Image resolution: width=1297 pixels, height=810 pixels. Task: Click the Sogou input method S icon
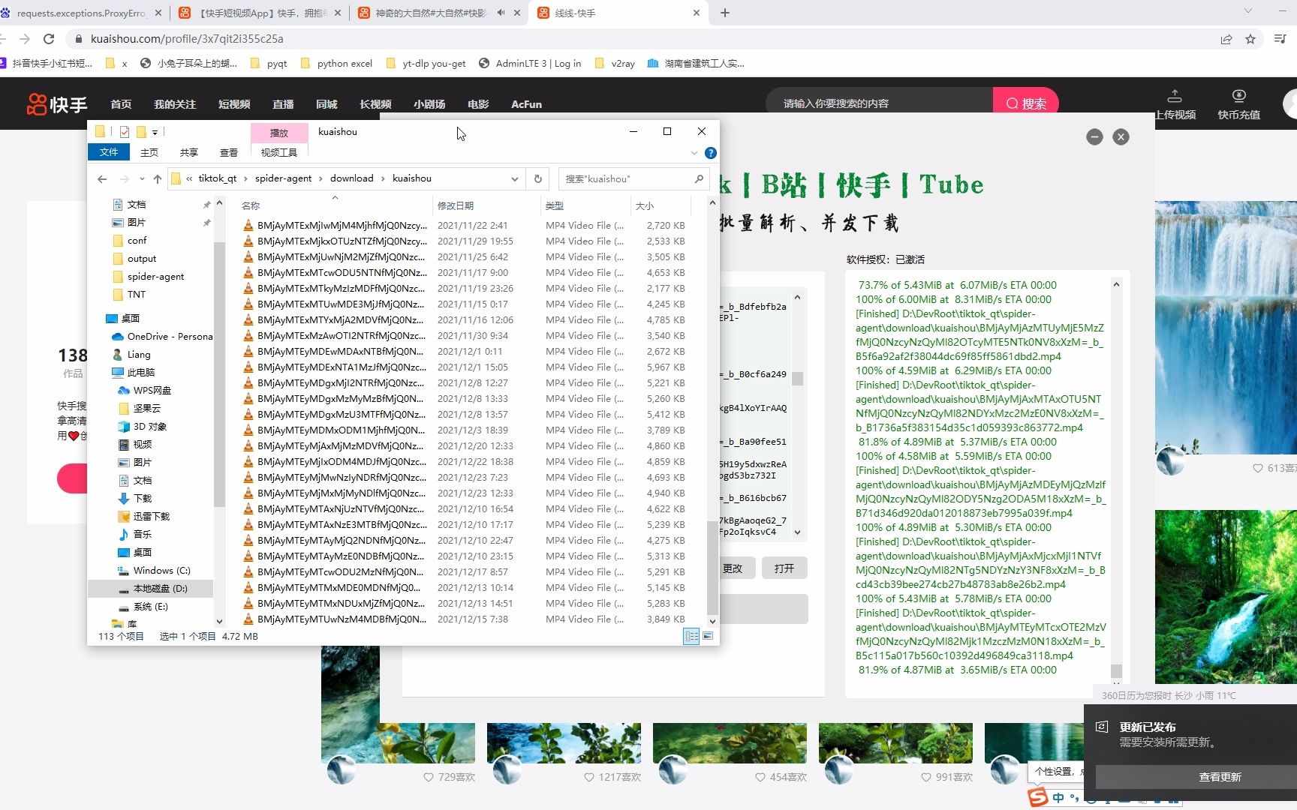coord(1038,797)
